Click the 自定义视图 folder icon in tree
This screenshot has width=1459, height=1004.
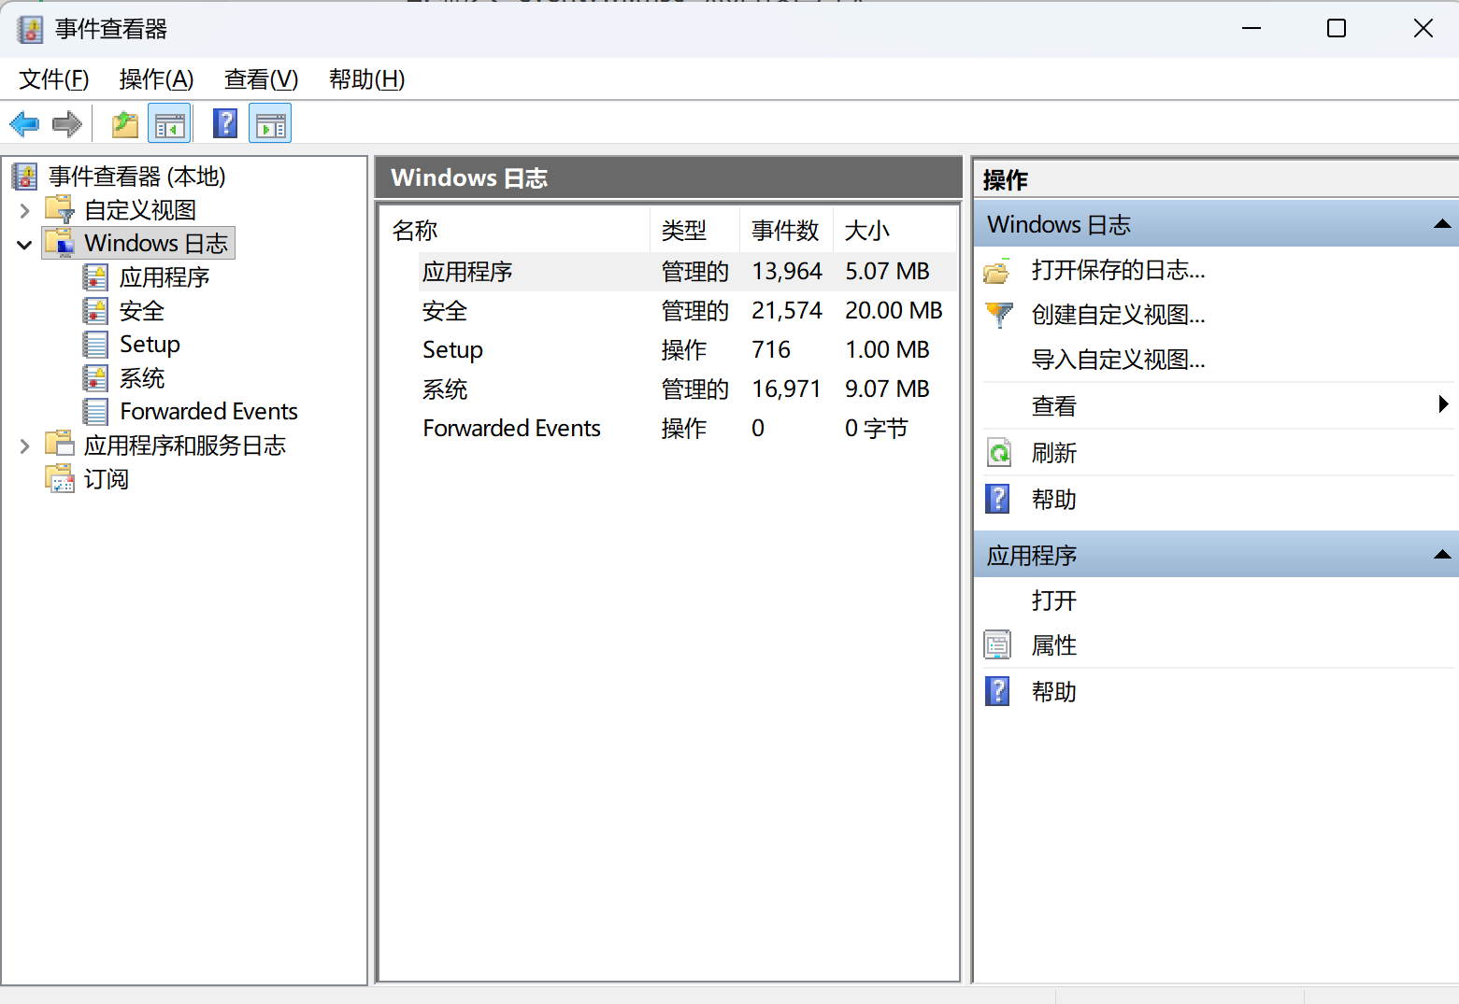[60, 209]
